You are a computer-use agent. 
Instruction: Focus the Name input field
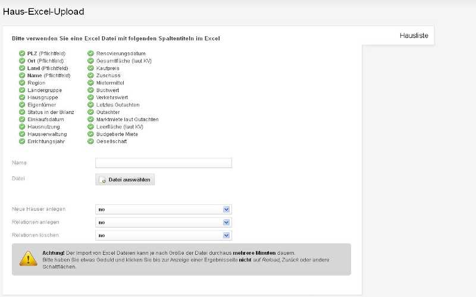click(x=163, y=163)
